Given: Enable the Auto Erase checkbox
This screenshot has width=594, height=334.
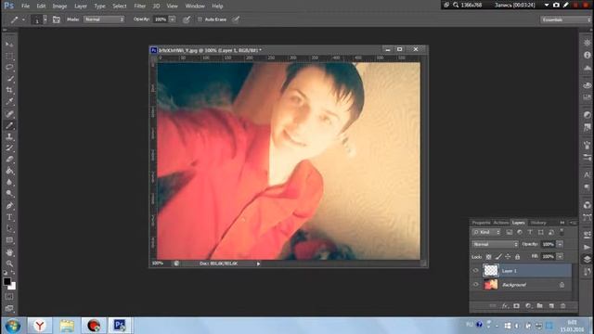Looking at the screenshot, I should 200,19.
